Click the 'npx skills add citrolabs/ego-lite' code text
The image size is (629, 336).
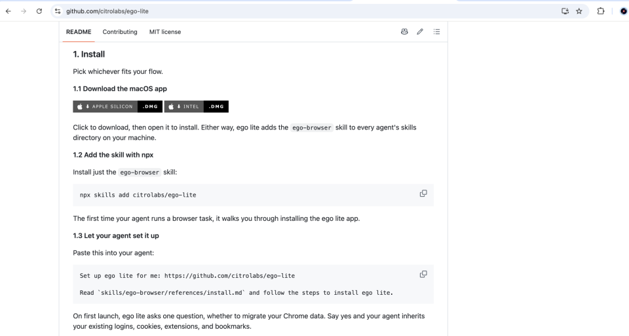point(138,195)
